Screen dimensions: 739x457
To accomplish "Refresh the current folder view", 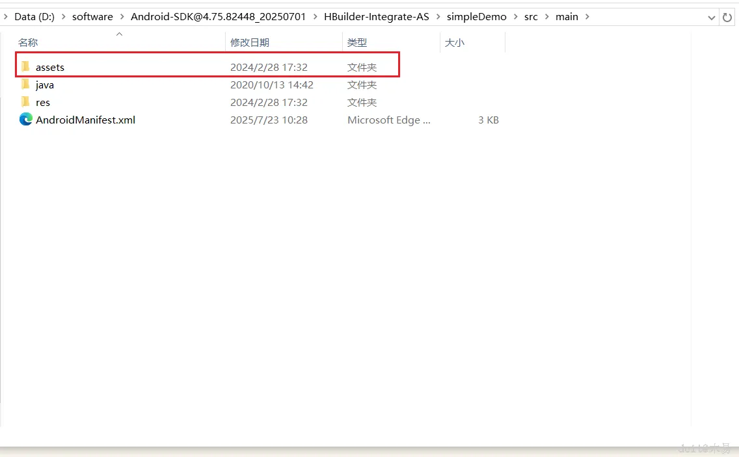I will (727, 18).
